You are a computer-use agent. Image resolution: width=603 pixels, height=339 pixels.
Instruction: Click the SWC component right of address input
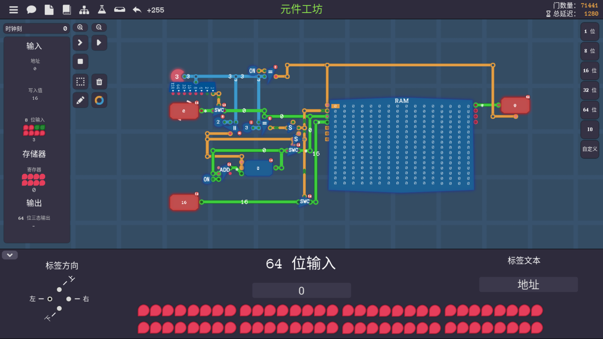[x=219, y=110]
